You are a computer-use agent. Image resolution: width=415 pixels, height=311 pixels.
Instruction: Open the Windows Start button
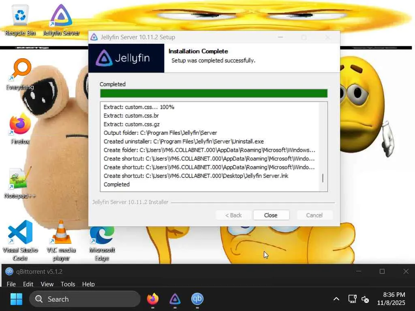click(x=16, y=299)
